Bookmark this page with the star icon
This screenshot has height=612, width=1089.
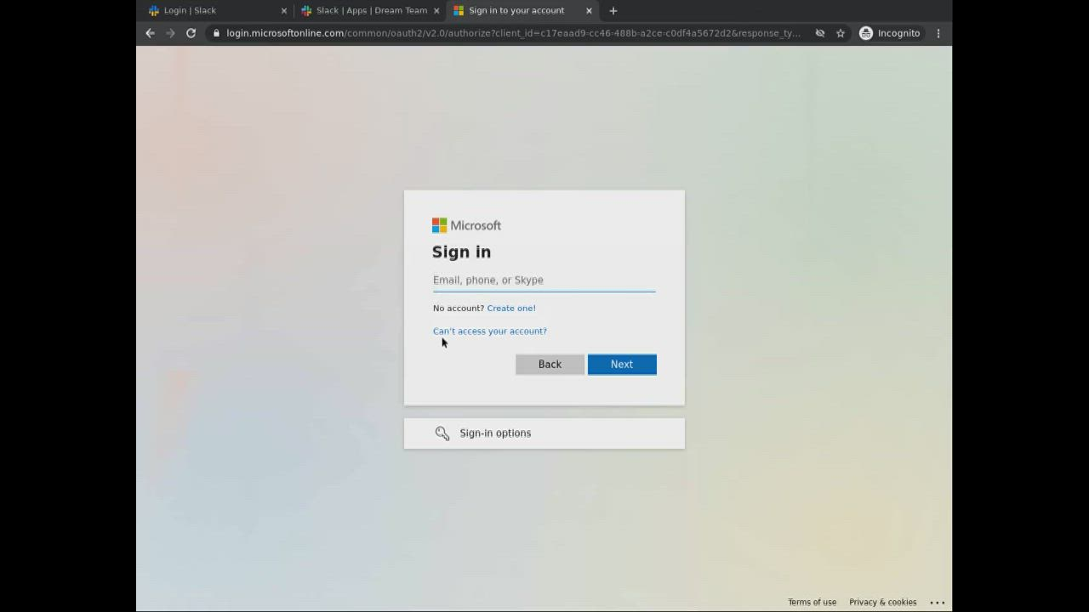coord(841,33)
